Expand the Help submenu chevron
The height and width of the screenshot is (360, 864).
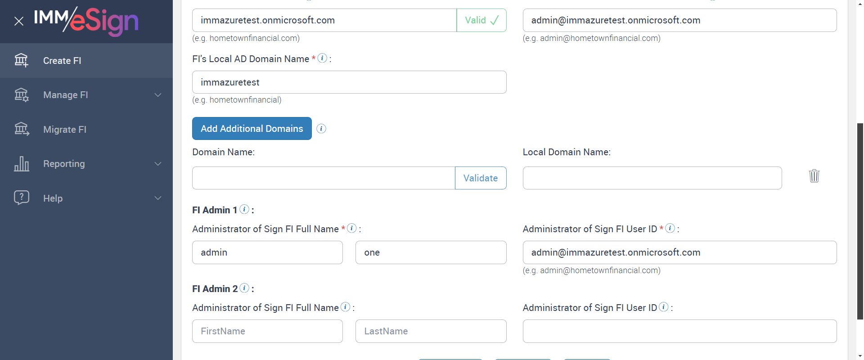(158, 198)
